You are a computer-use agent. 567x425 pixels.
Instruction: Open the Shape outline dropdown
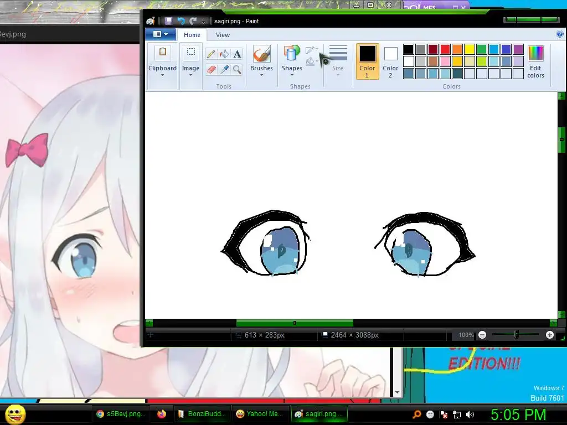click(x=312, y=50)
